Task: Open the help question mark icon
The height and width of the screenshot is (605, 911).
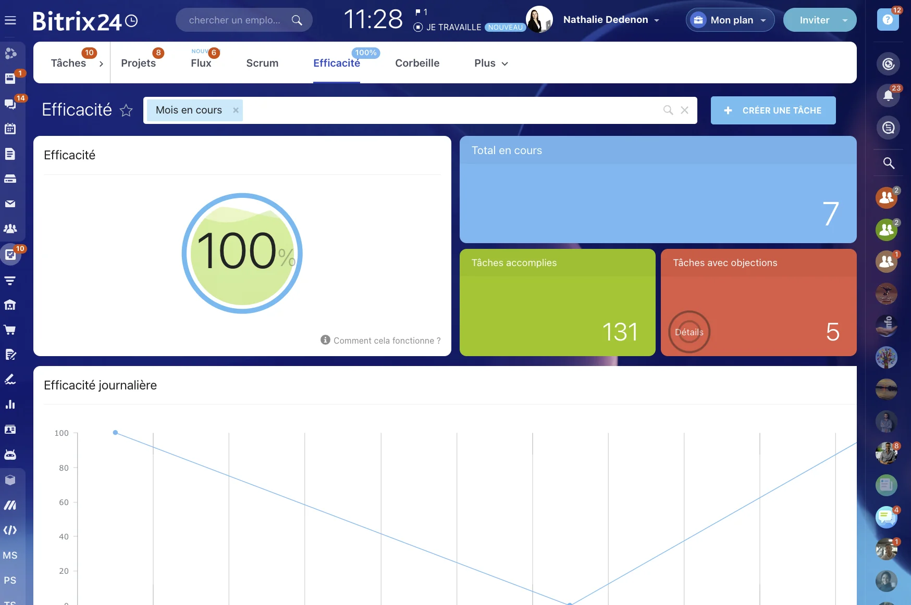Action: pos(888,20)
